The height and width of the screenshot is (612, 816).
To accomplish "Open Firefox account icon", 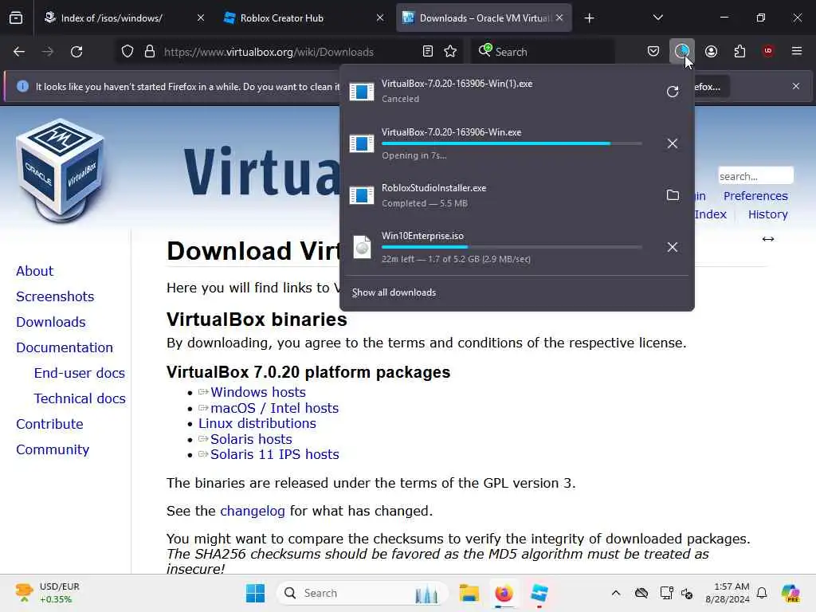I will click(711, 52).
